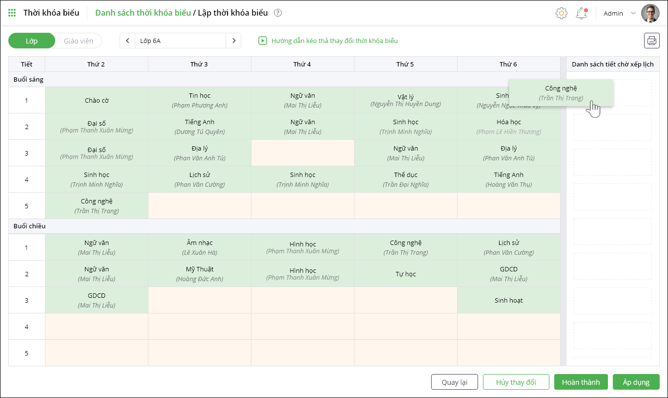Click the Áp dụng button

pos(636,382)
